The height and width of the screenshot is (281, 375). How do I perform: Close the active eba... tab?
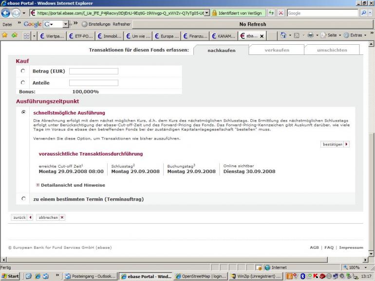pos(262,36)
